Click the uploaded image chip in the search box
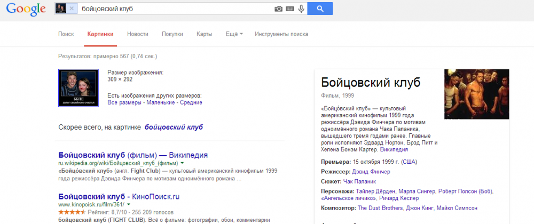 coord(61,9)
